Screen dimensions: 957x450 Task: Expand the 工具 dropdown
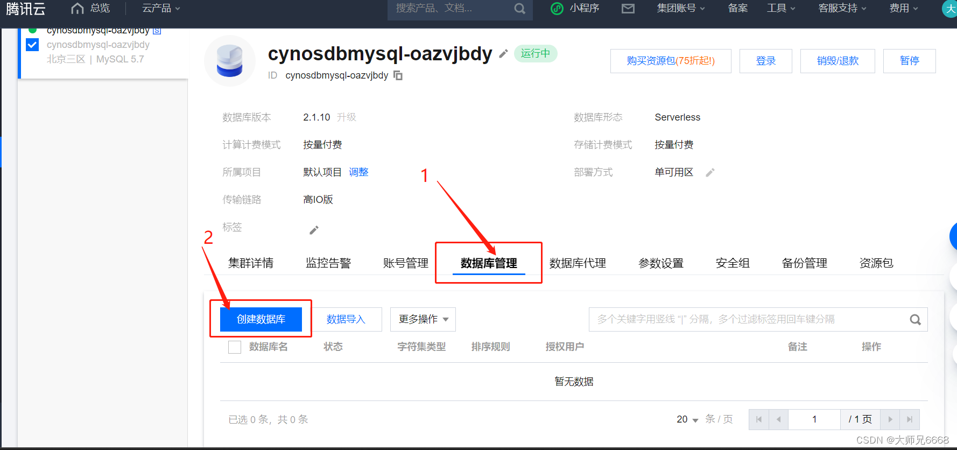[781, 9]
